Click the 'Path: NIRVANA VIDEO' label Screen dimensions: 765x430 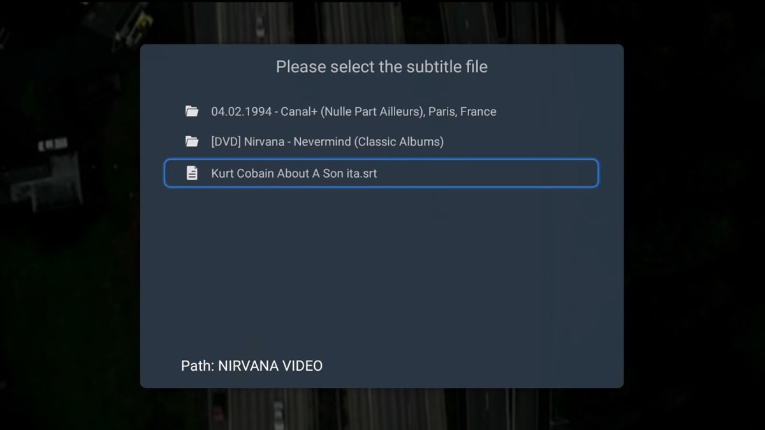click(252, 366)
